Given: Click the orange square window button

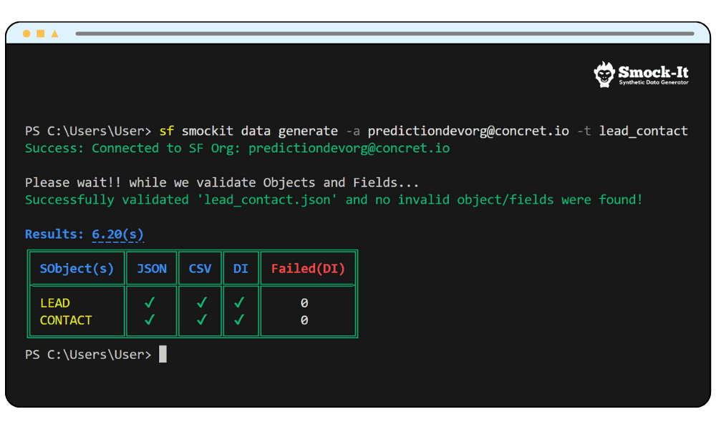Looking at the screenshot, I should [41, 34].
